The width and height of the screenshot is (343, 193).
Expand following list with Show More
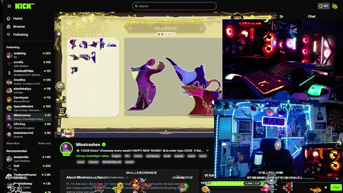(13, 143)
